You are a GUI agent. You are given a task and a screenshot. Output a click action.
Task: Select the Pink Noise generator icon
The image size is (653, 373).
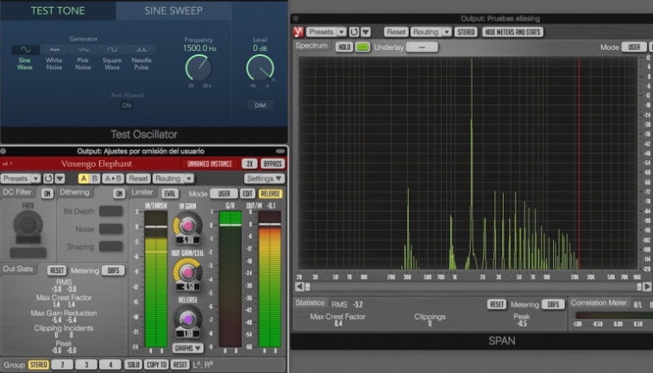84,50
